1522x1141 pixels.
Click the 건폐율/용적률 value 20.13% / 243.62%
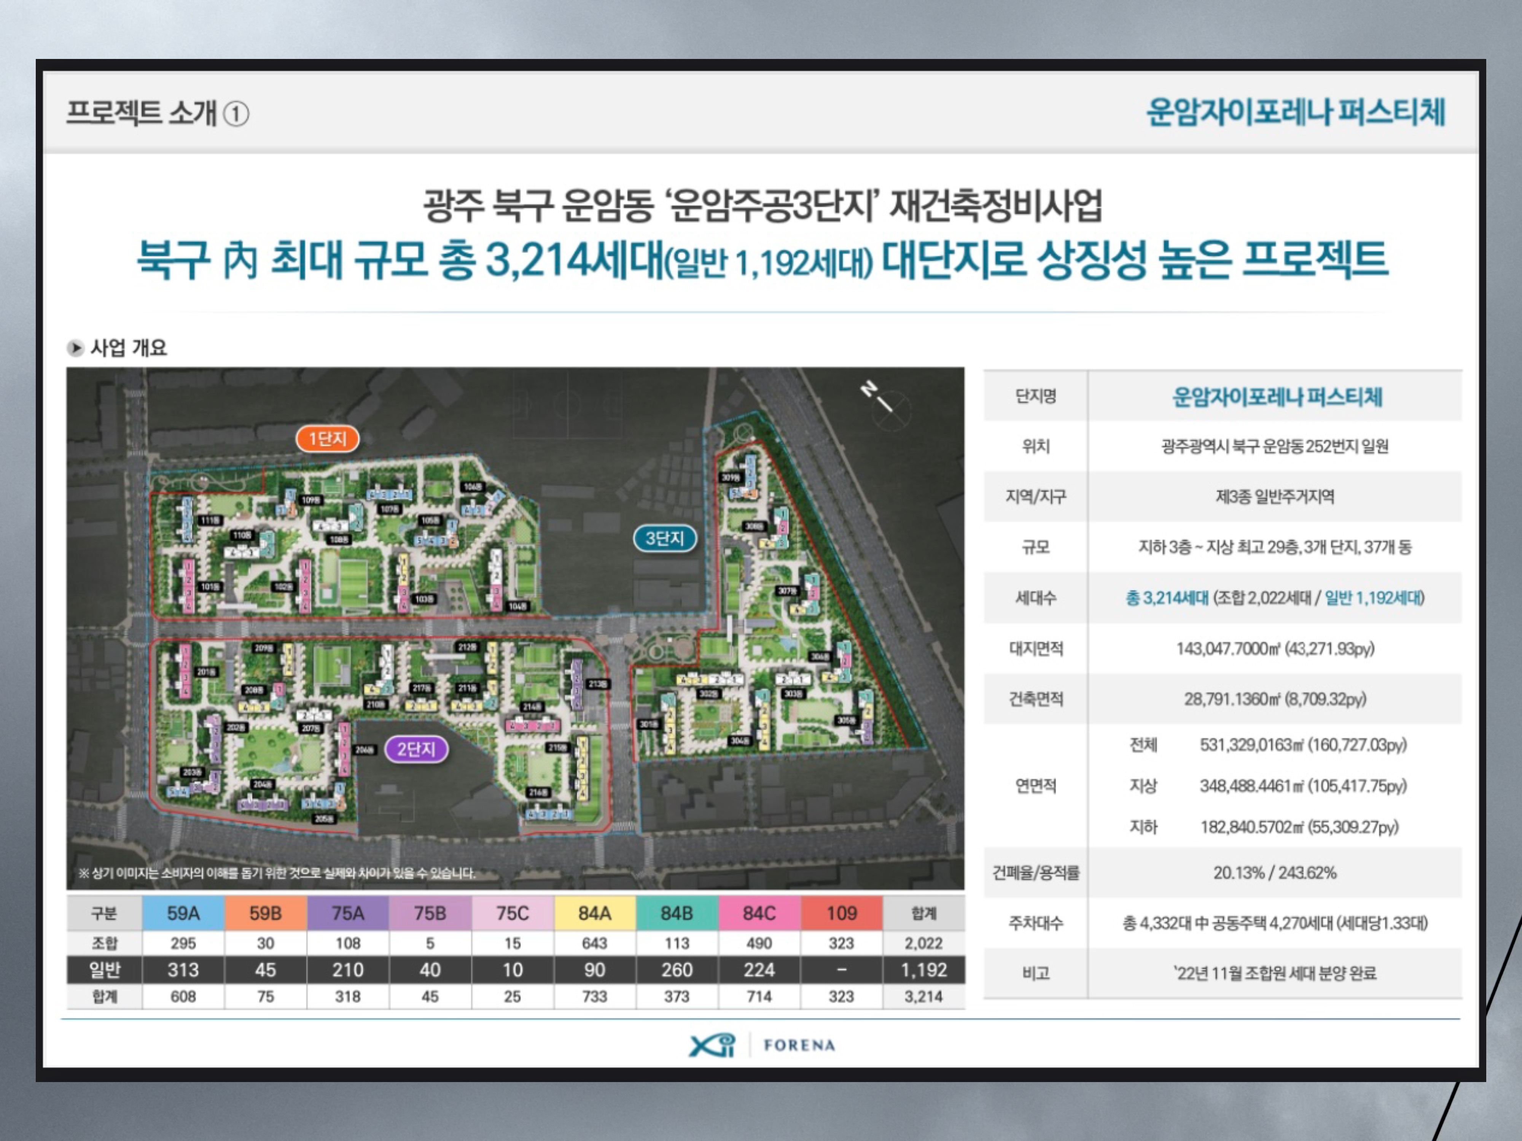pos(1275,873)
